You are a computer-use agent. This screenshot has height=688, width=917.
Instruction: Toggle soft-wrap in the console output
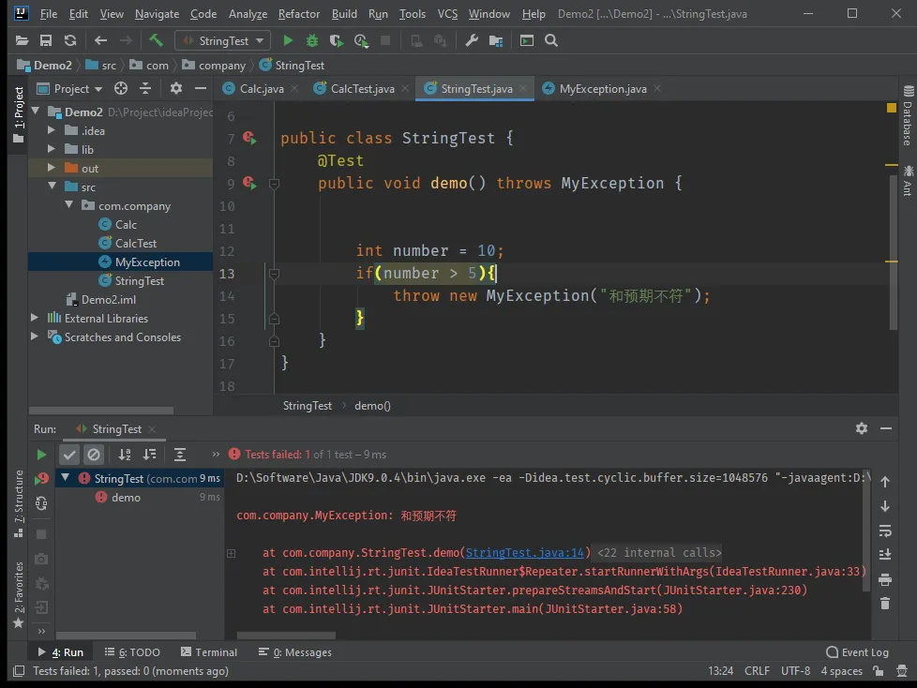(884, 531)
